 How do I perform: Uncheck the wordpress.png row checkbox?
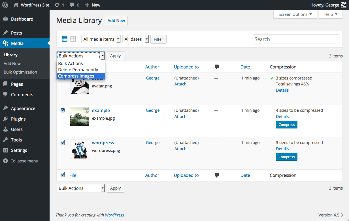63,143
